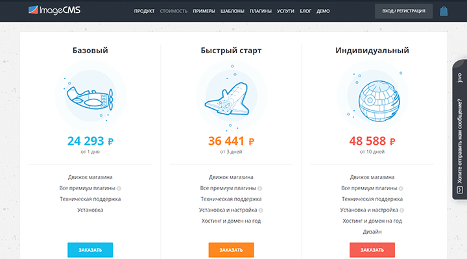Go to ПРИМЕРЫ in navigation
The image size is (467, 259).
[x=204, y=11]
